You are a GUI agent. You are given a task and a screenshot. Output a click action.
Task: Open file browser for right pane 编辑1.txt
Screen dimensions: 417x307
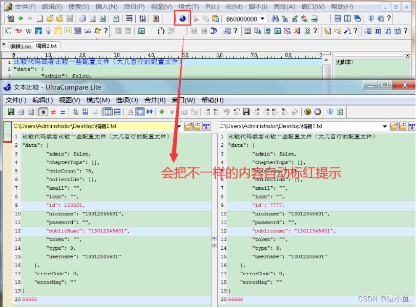(x=394, y=126)
